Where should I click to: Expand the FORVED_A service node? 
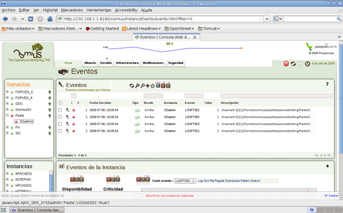(x=7, y=98)
